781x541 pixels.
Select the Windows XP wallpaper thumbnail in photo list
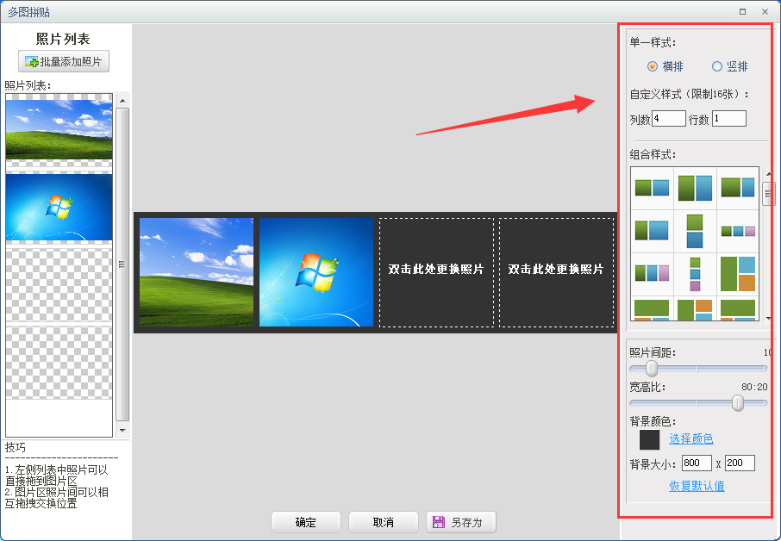58,129
